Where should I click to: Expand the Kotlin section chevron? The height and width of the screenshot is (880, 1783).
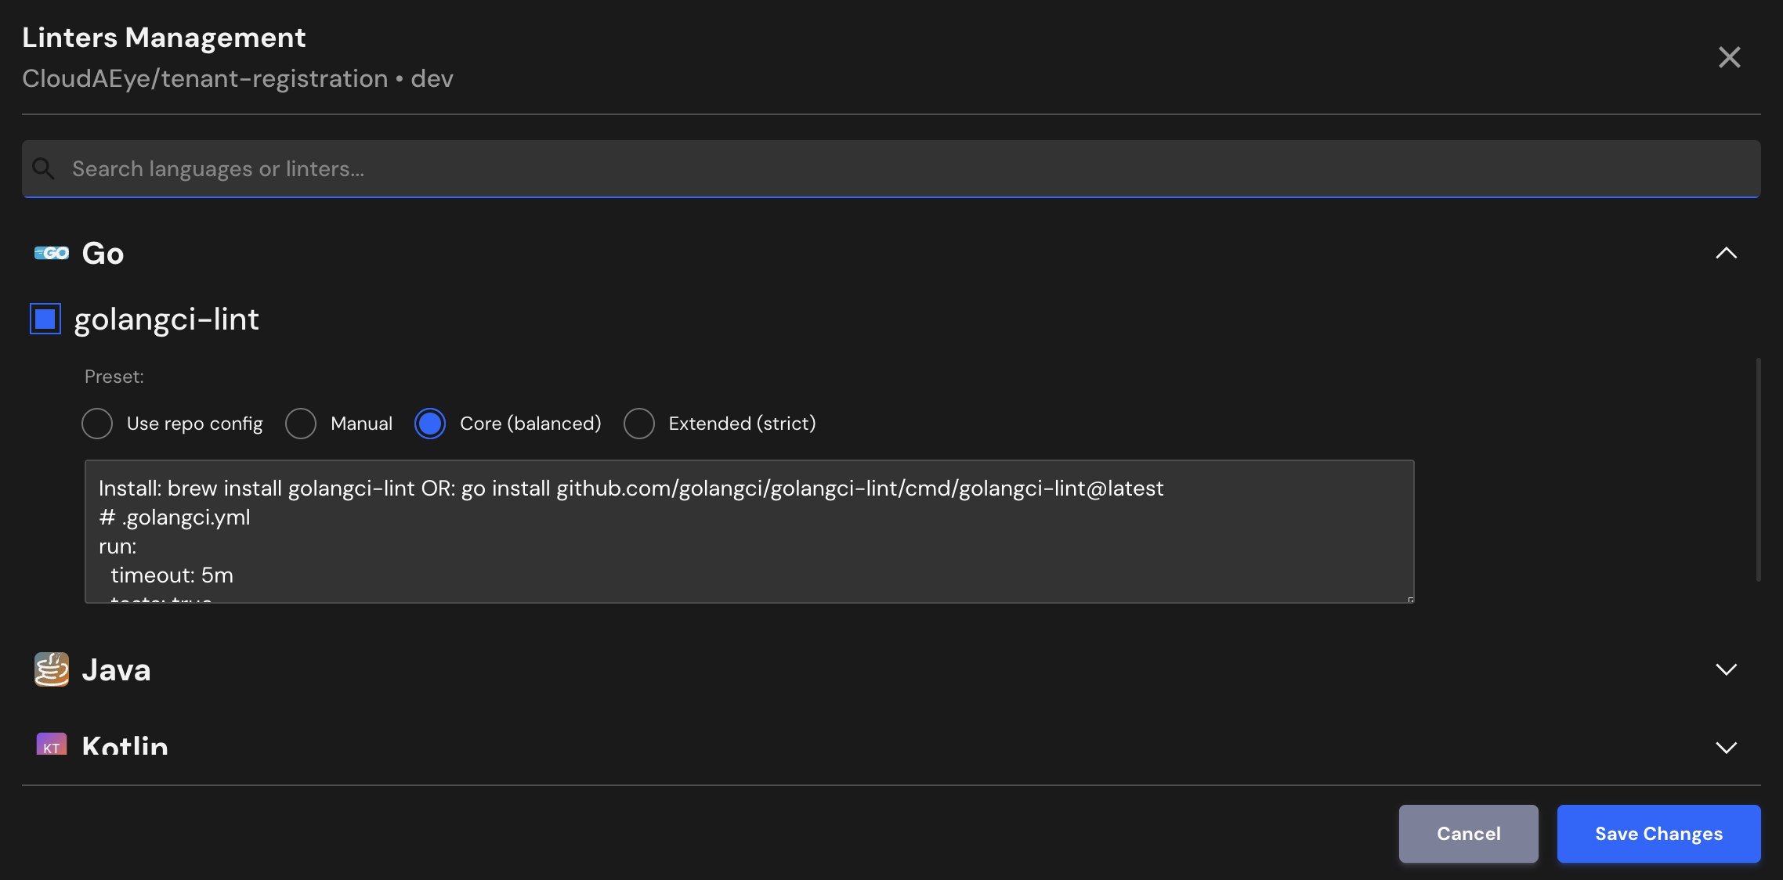point(1726,748)
